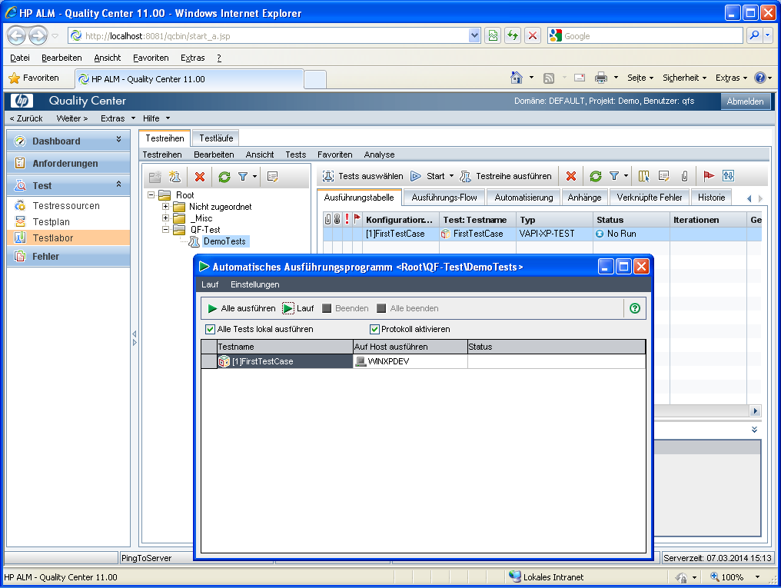Viewport: 781px width, 588px height.
Task: Click 'Tests auswählen' button
Action: [363, 176]
